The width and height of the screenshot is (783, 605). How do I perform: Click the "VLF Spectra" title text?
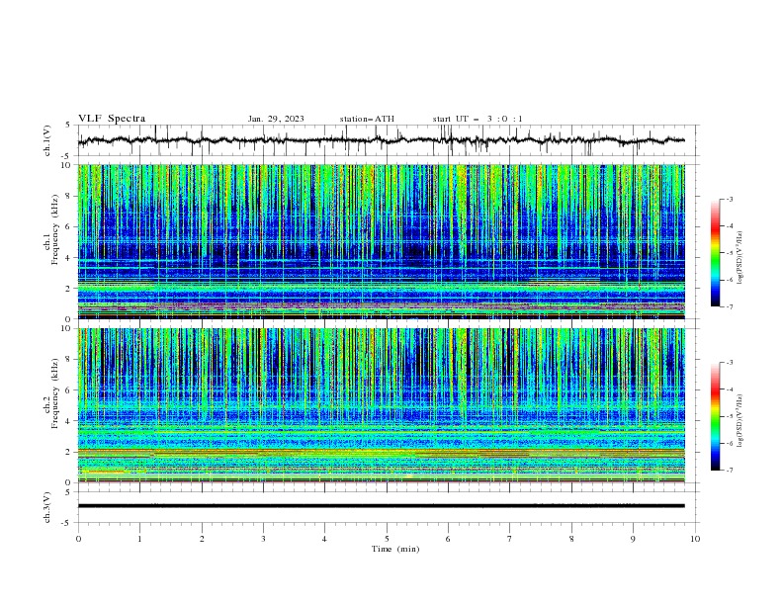[112, 119]
